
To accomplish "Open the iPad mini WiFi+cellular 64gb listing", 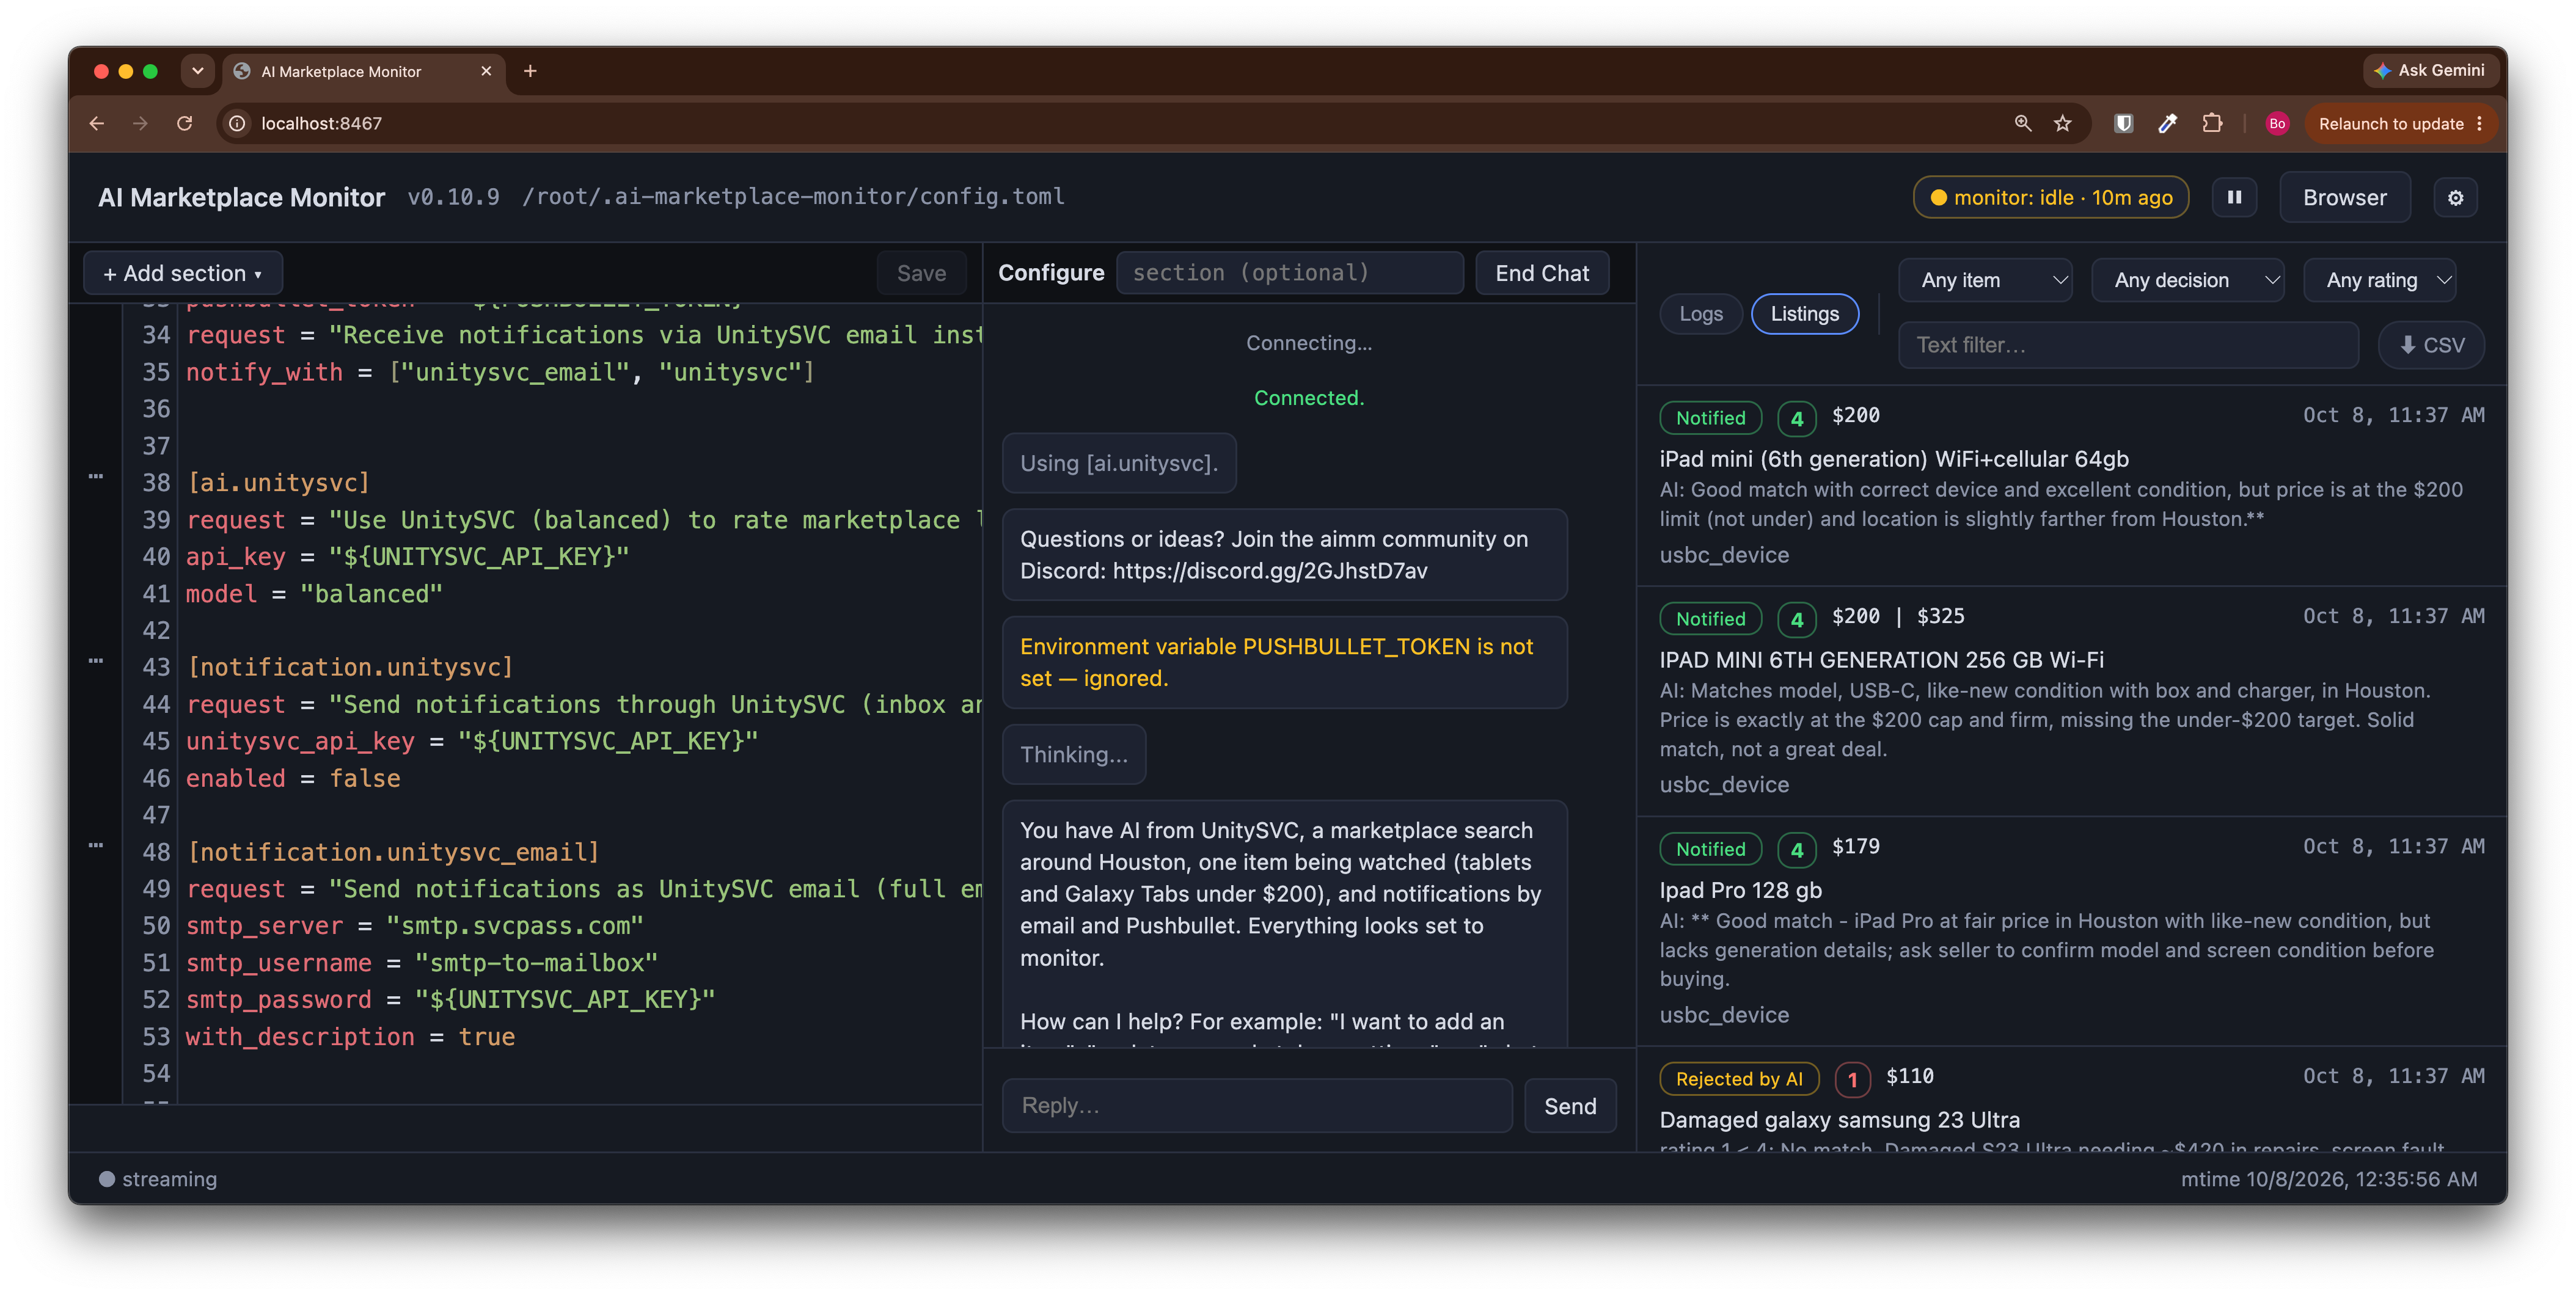I will 2071,486.
